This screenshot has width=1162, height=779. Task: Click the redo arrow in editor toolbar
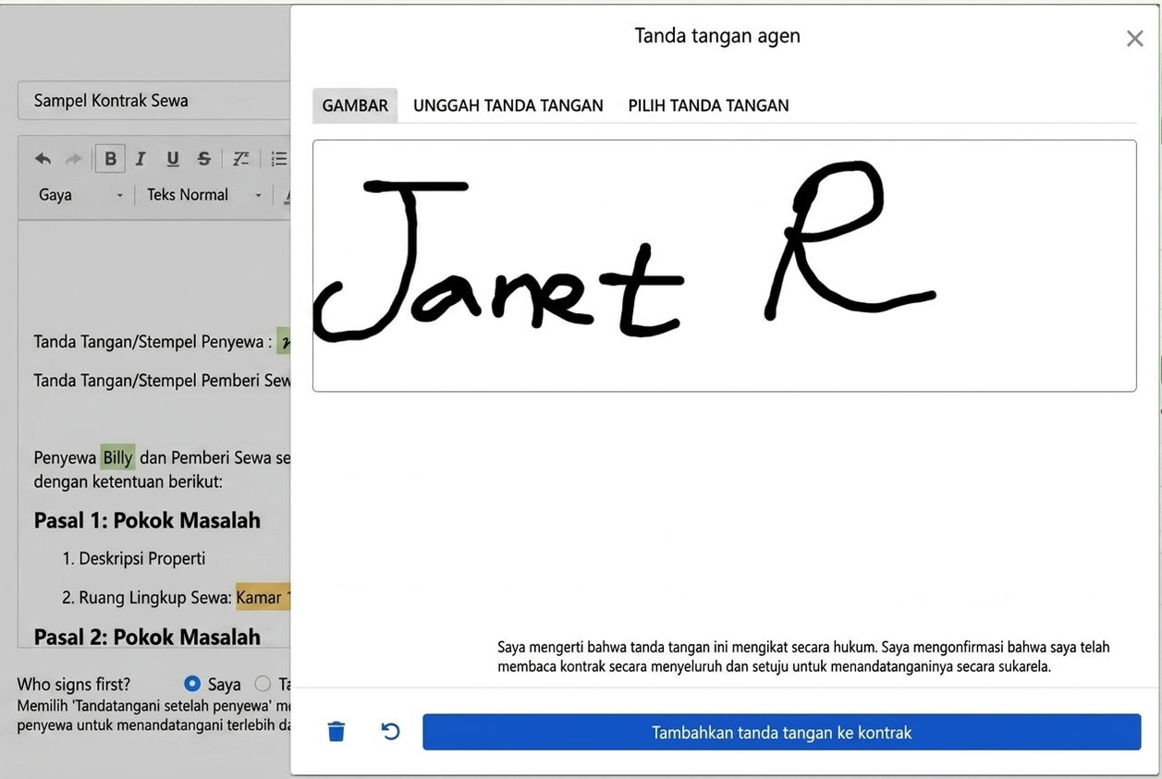coord(74,159)
